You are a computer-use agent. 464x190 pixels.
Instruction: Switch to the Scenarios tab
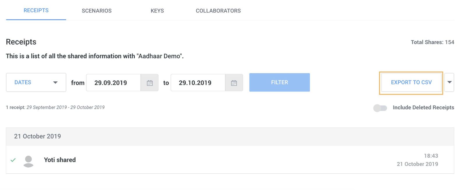pyautogui.click(x=96, y=11)
